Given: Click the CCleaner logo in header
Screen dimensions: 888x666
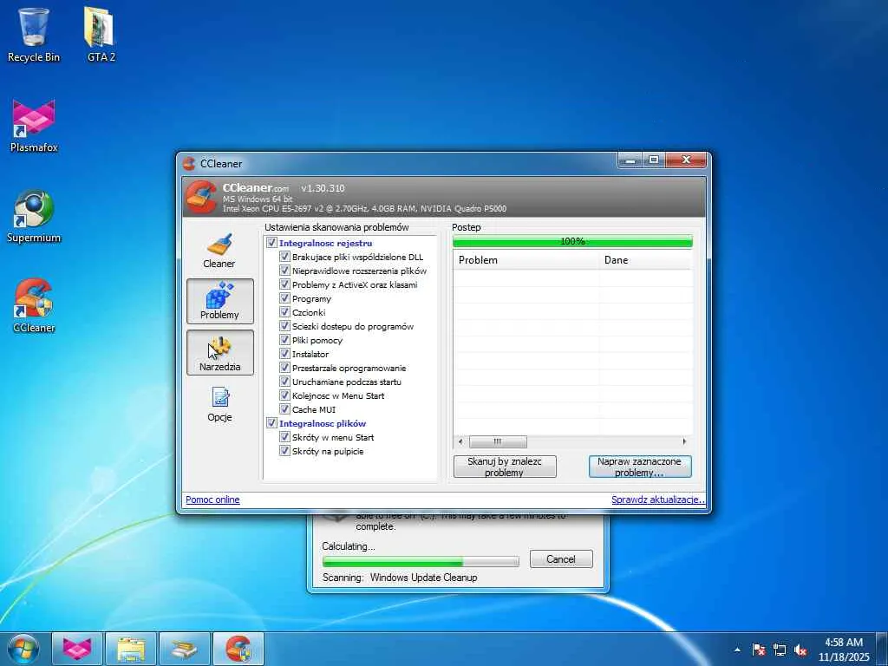Looking at the screenshot, I should tap(200, 197).
